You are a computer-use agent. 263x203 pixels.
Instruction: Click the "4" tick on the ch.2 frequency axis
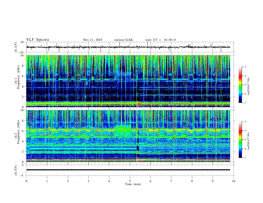(x=23, y=141)
